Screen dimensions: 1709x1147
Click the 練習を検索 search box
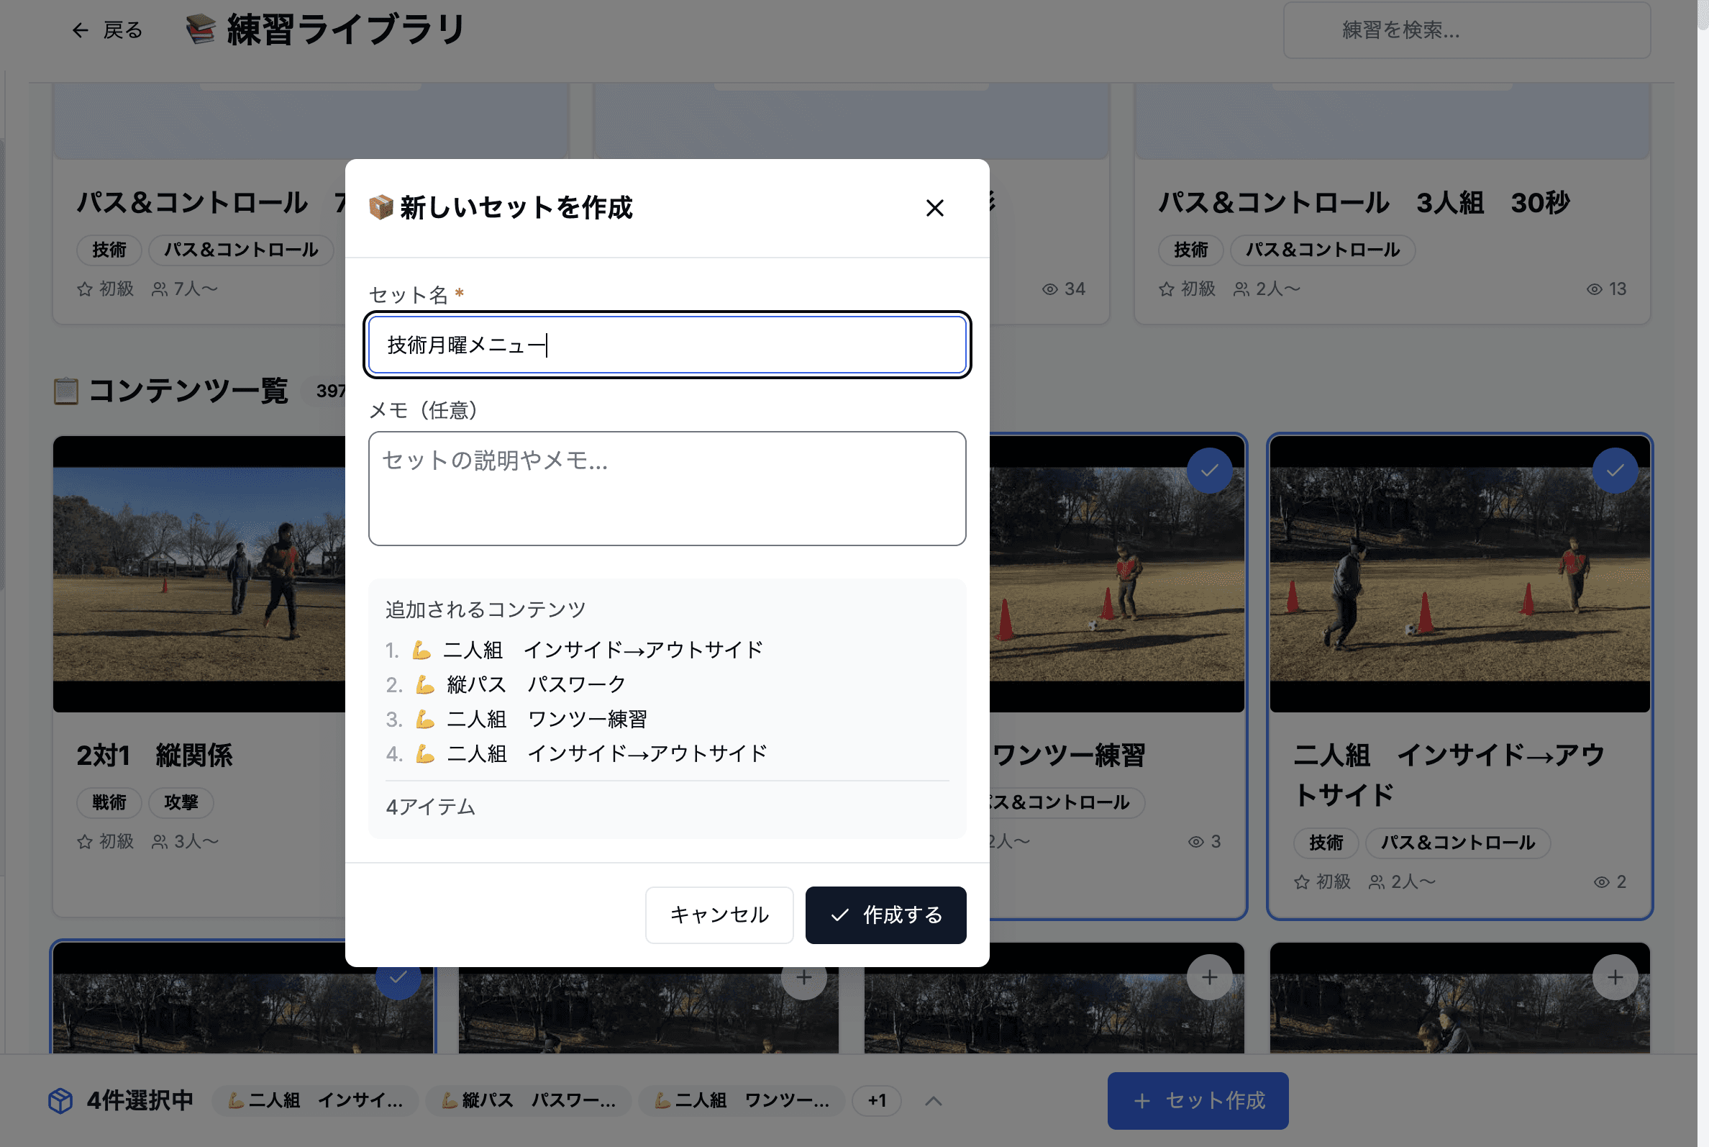1465,30
